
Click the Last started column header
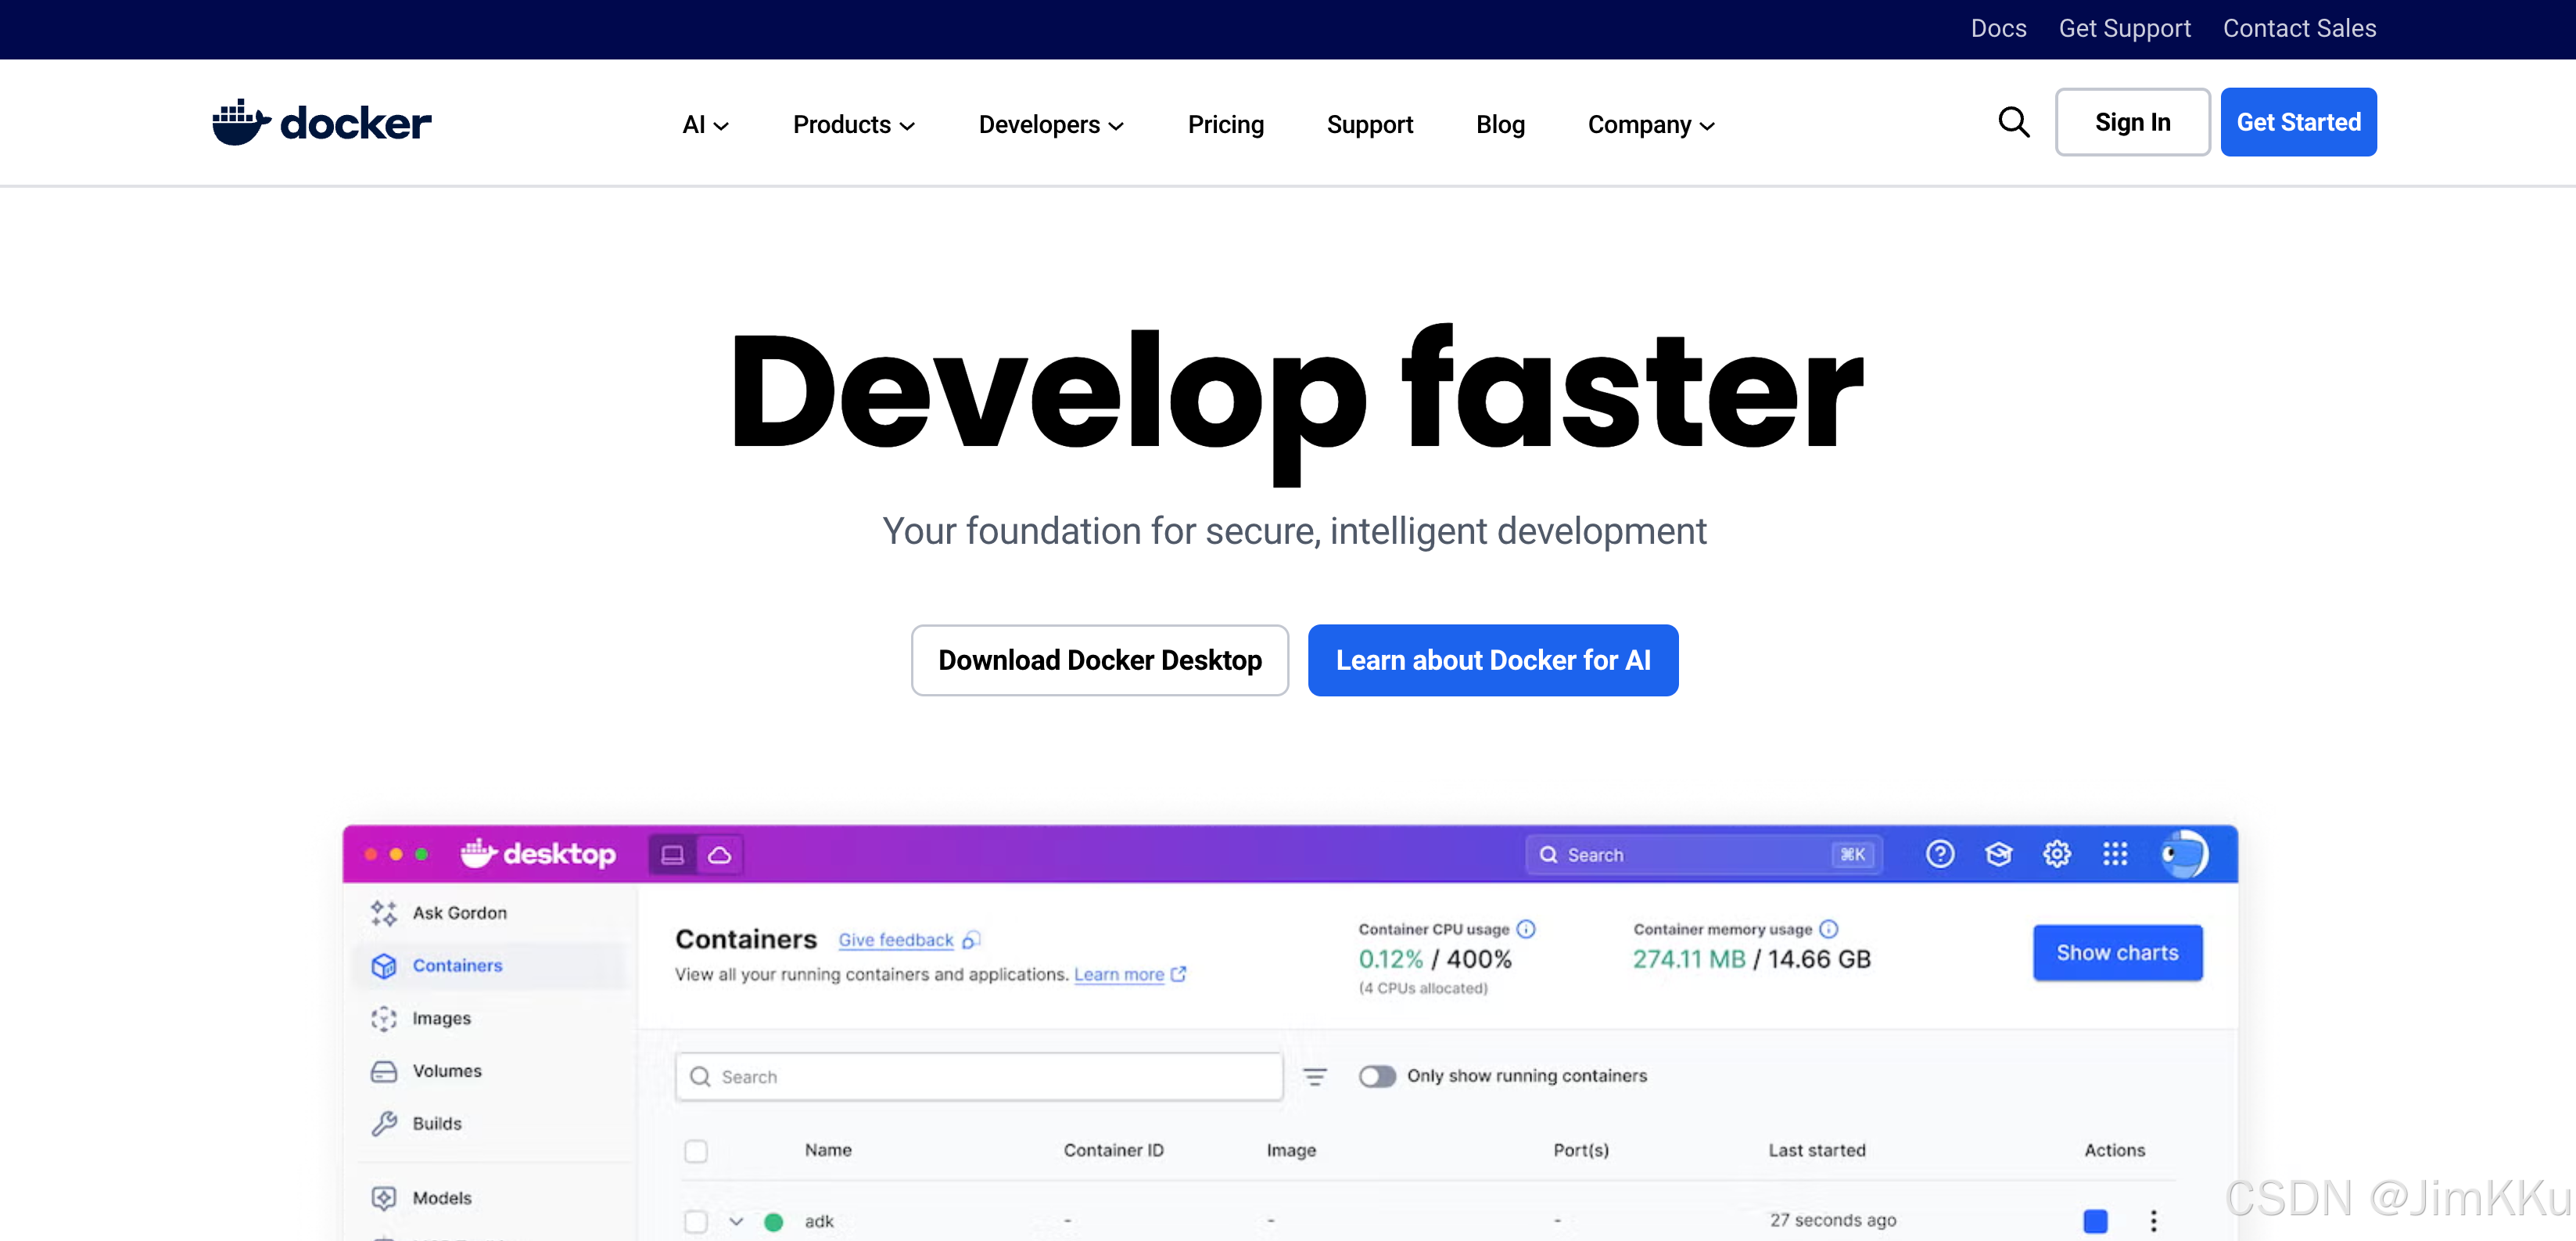click(1817, 1151)
